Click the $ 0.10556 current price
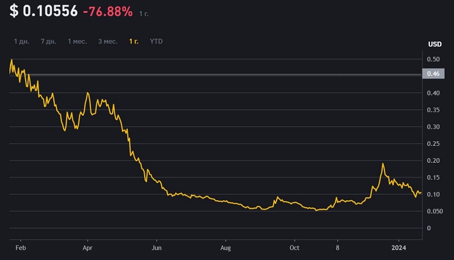 (43, 11)
